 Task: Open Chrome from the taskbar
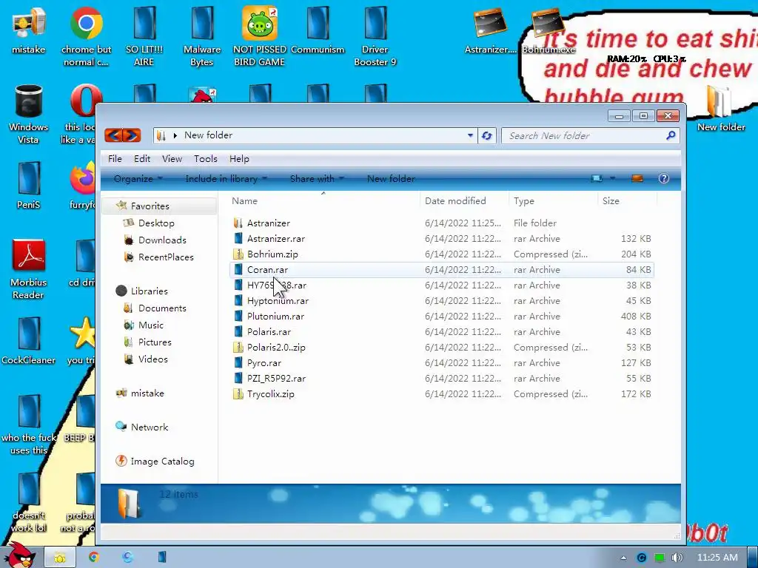(x=94, y=557)
